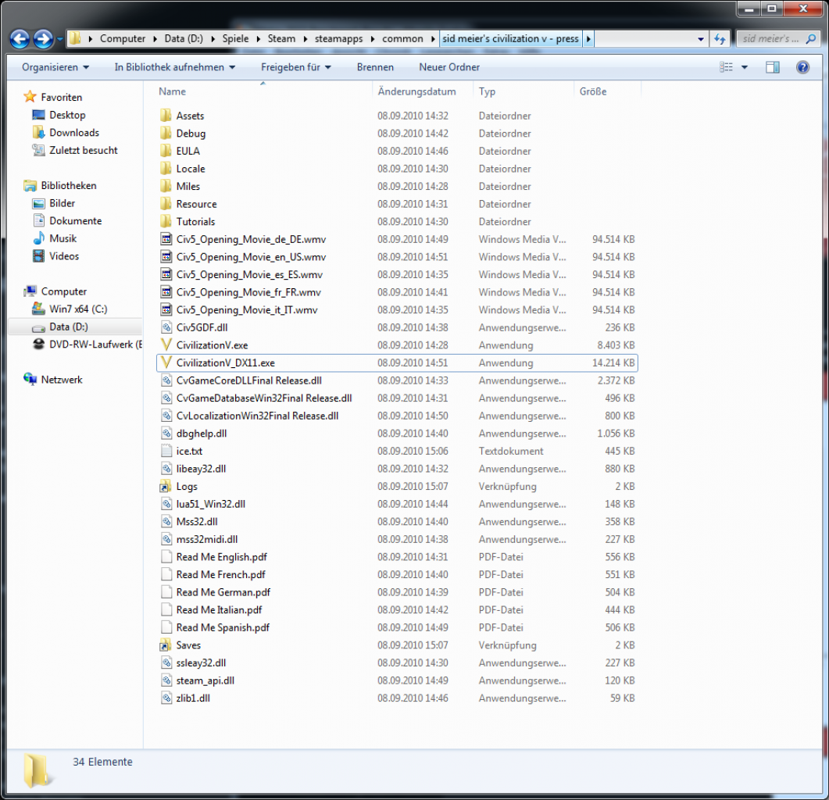Open view options dropdown arrow

[745, 67]
